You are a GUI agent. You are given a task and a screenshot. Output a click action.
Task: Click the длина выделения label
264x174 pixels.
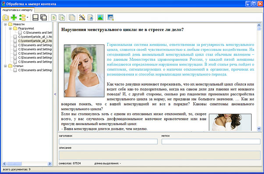point(108,163)
